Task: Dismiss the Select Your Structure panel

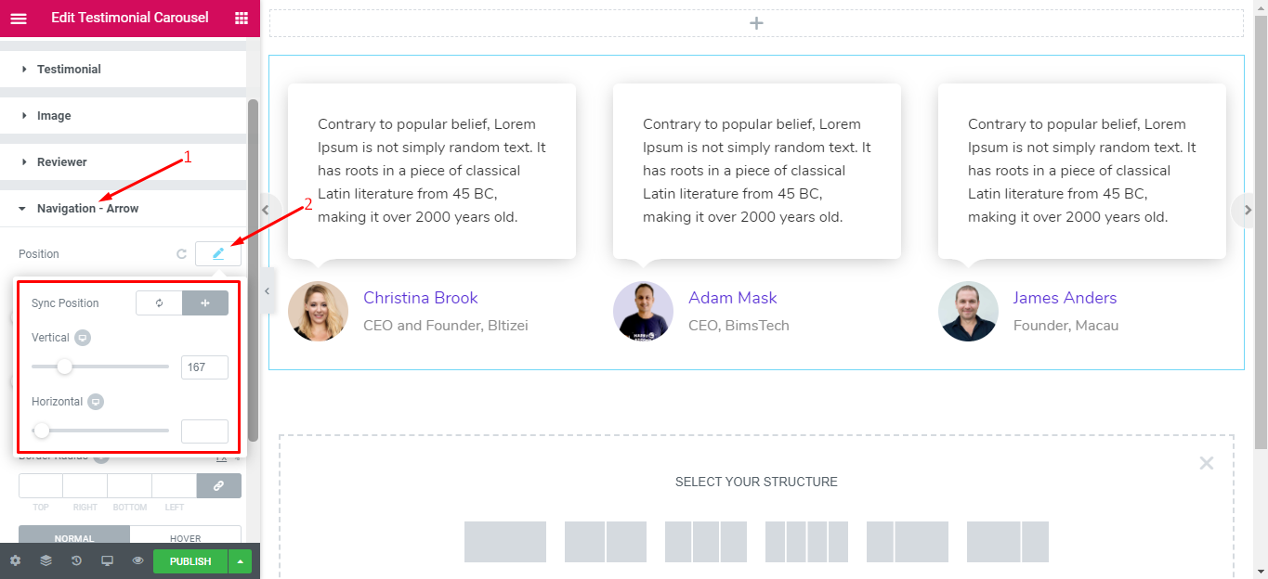Action: click(1206, 462)
